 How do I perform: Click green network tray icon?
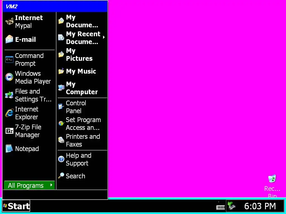[x=232, y=206]
